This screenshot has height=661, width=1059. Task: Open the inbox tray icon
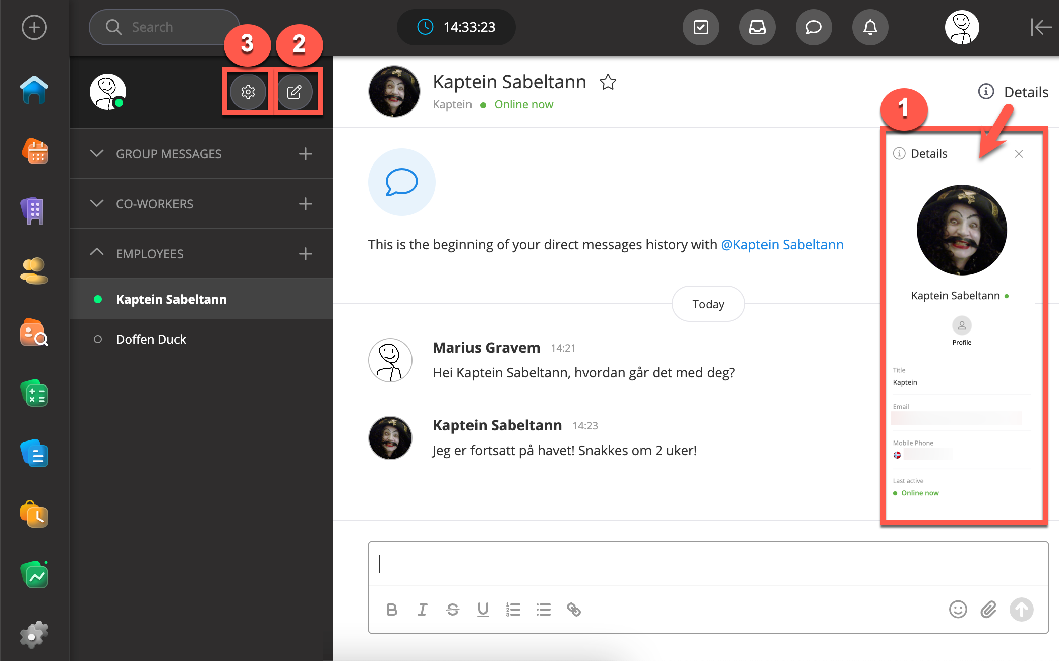tap(757, 27)
